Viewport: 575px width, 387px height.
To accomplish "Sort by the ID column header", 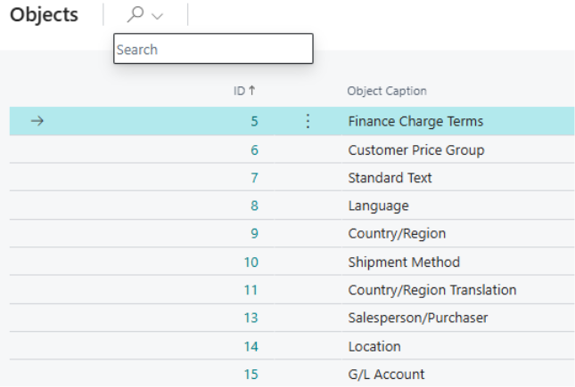I will click(x=239, y=91).
